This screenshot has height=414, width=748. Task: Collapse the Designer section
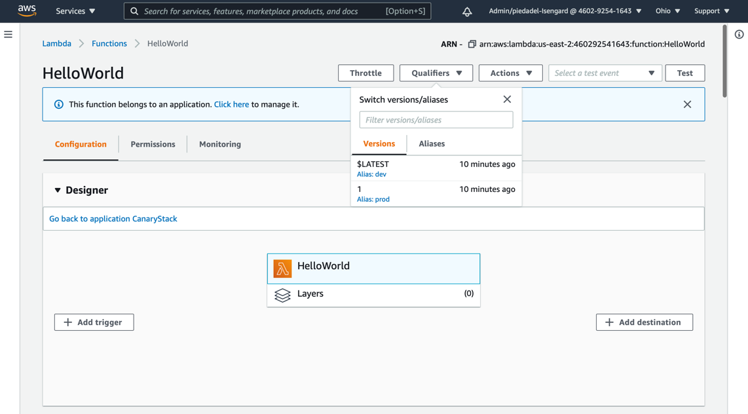(x=58, y=191)
